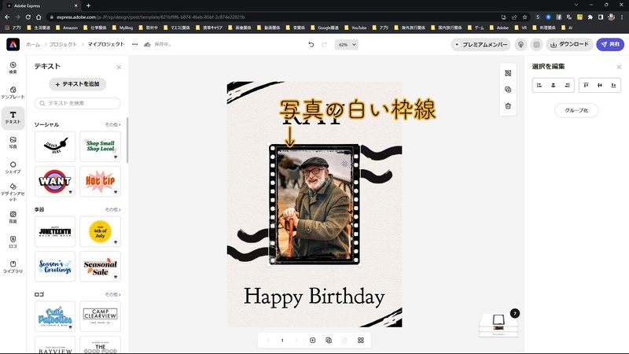The image size is (629, 354).
Task: Align selection to the bottom
Action: coord(613,85)
